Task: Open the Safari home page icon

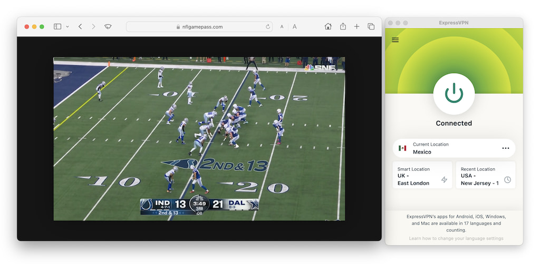Action: point(328,26)
